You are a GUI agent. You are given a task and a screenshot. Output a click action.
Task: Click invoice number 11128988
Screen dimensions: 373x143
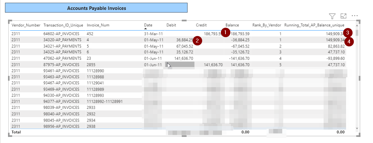pos(95,77)
